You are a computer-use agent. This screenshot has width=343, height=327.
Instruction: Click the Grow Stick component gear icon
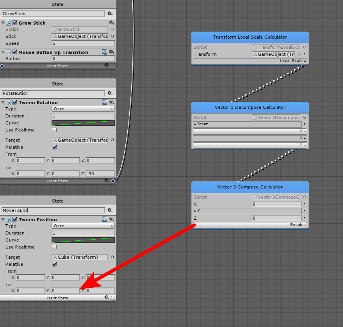click(111, 23)
